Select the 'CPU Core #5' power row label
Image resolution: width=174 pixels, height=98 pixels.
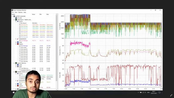click(24, 56)
